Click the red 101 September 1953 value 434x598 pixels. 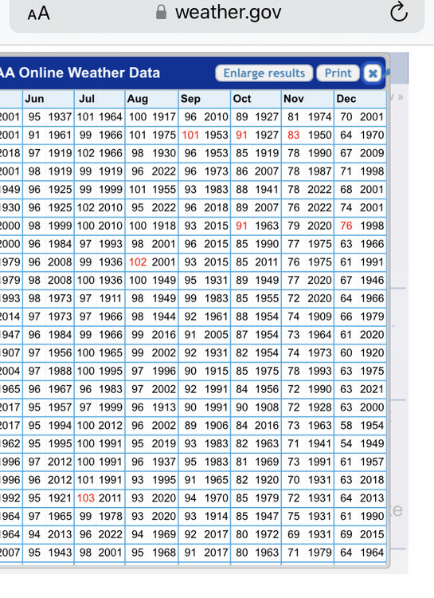[x=190, y=135]
